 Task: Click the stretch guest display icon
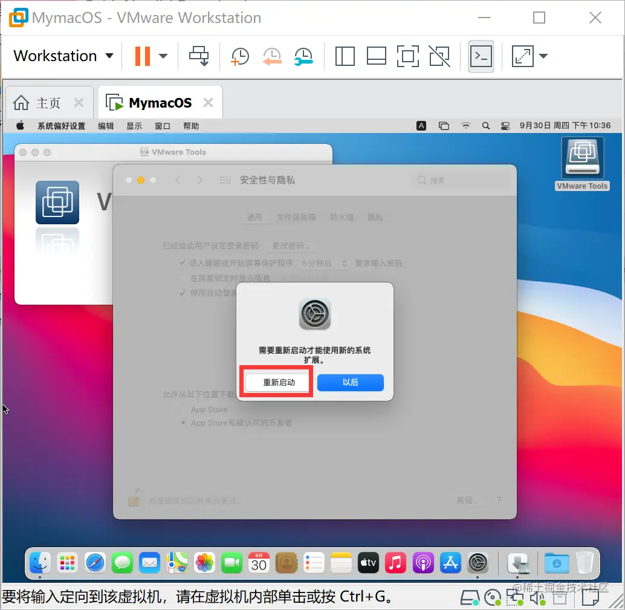[x=522, y=56]
